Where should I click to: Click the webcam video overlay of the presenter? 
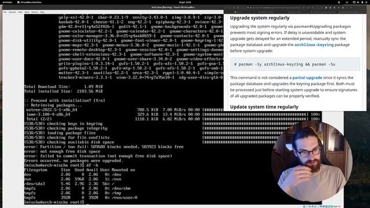coord(312,162)
